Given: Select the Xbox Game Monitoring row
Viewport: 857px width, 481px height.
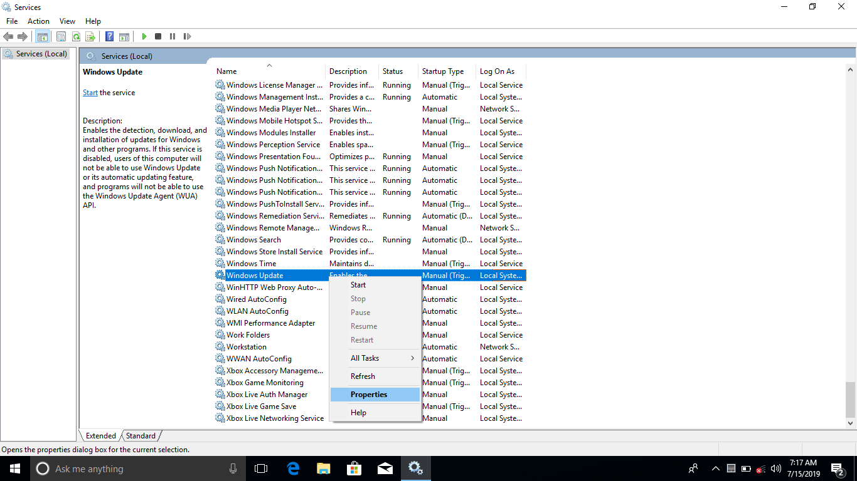Looking at the screenshot, I should 370,383.
